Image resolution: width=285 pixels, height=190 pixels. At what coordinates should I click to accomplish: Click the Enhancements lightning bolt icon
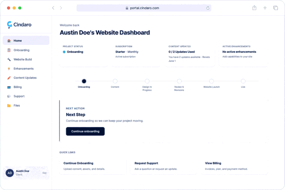(9, 69)
